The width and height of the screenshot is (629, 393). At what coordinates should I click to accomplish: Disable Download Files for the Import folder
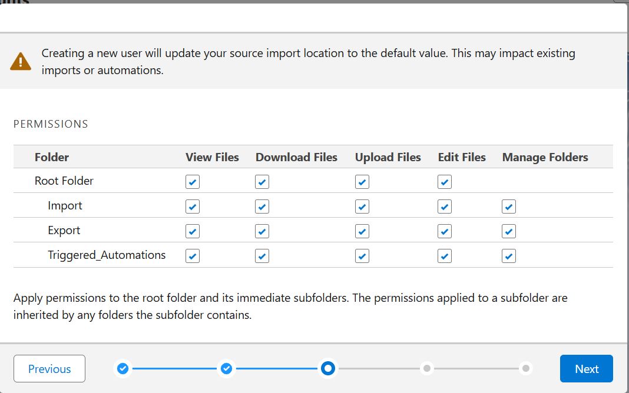(x=261, y=207)
